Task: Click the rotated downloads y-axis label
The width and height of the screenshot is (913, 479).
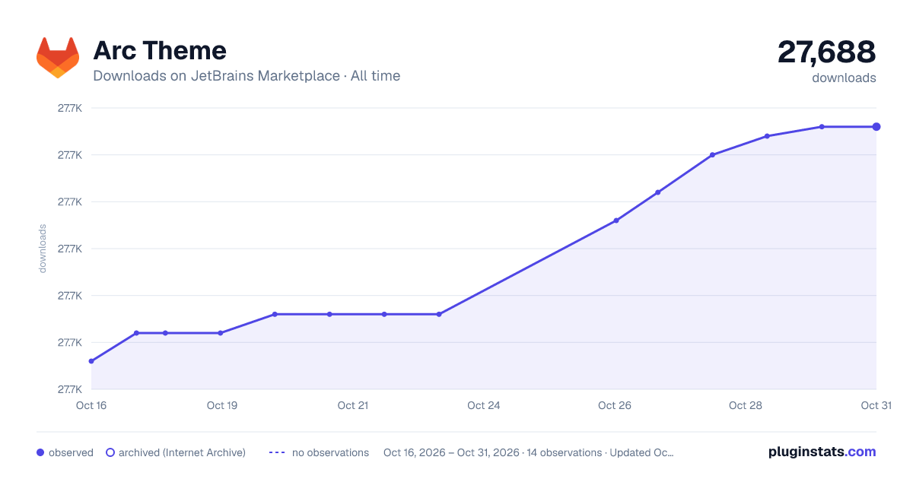Action: (43, 249)
